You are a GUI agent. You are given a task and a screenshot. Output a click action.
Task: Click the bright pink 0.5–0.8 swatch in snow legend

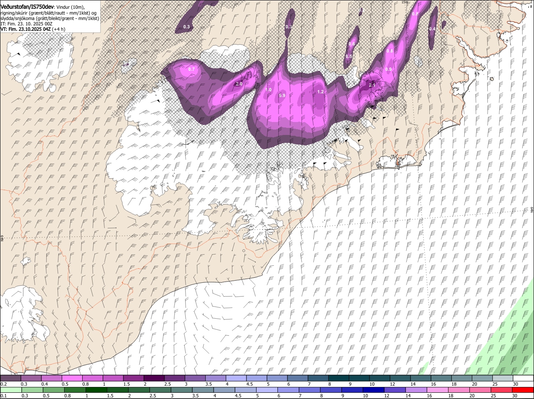(72, 378)
